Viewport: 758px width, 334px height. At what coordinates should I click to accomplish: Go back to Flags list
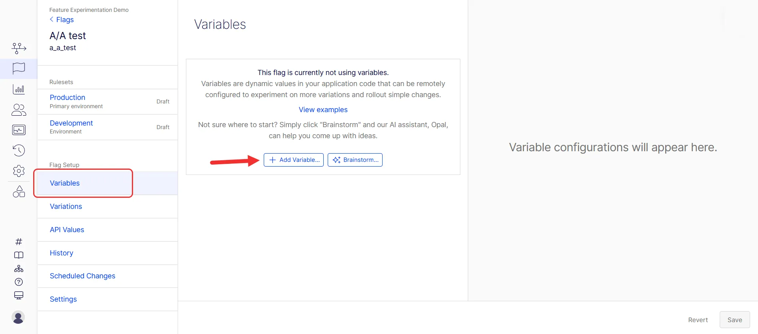(x=62, y=20)
